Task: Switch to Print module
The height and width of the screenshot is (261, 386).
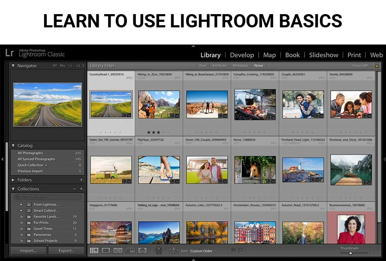Action: [354, 55]
